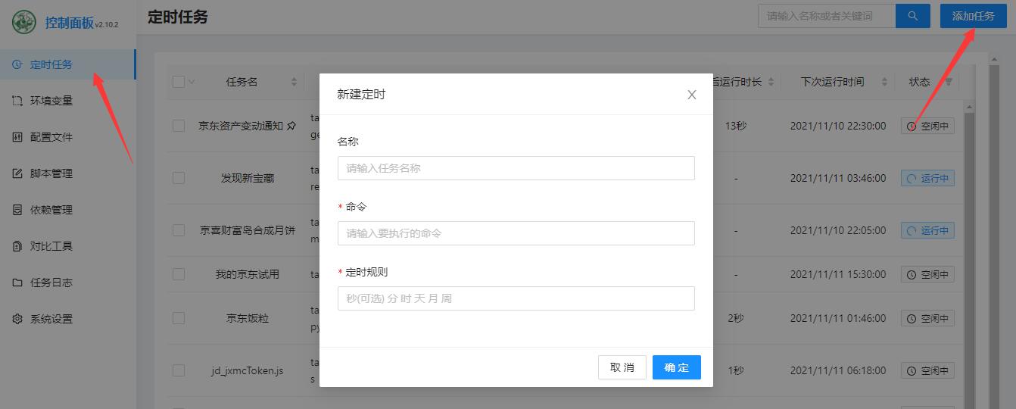
Task: Close the 新建定时 dialog with X
Action: [691, 95]
